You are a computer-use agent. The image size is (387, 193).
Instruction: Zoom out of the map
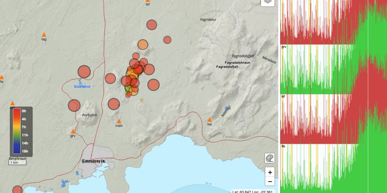click(x=270, y=182)
